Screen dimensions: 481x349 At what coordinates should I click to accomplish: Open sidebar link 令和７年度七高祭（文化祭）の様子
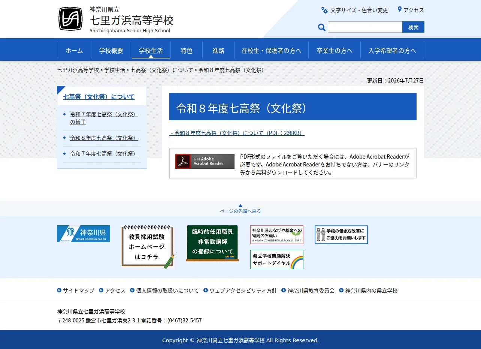pyautogui.click(x=104, y=118)
